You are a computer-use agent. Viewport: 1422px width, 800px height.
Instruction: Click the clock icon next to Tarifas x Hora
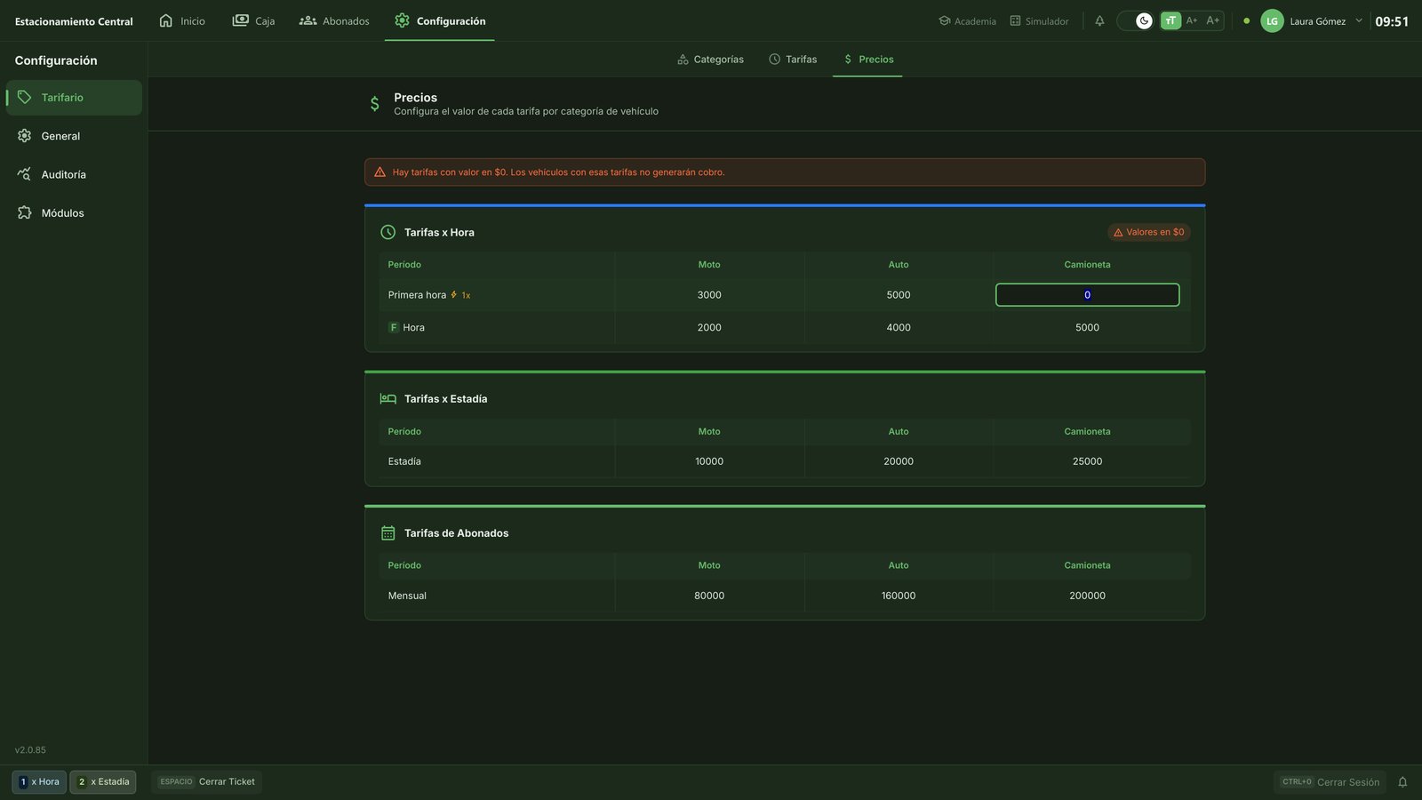[387, 232]
